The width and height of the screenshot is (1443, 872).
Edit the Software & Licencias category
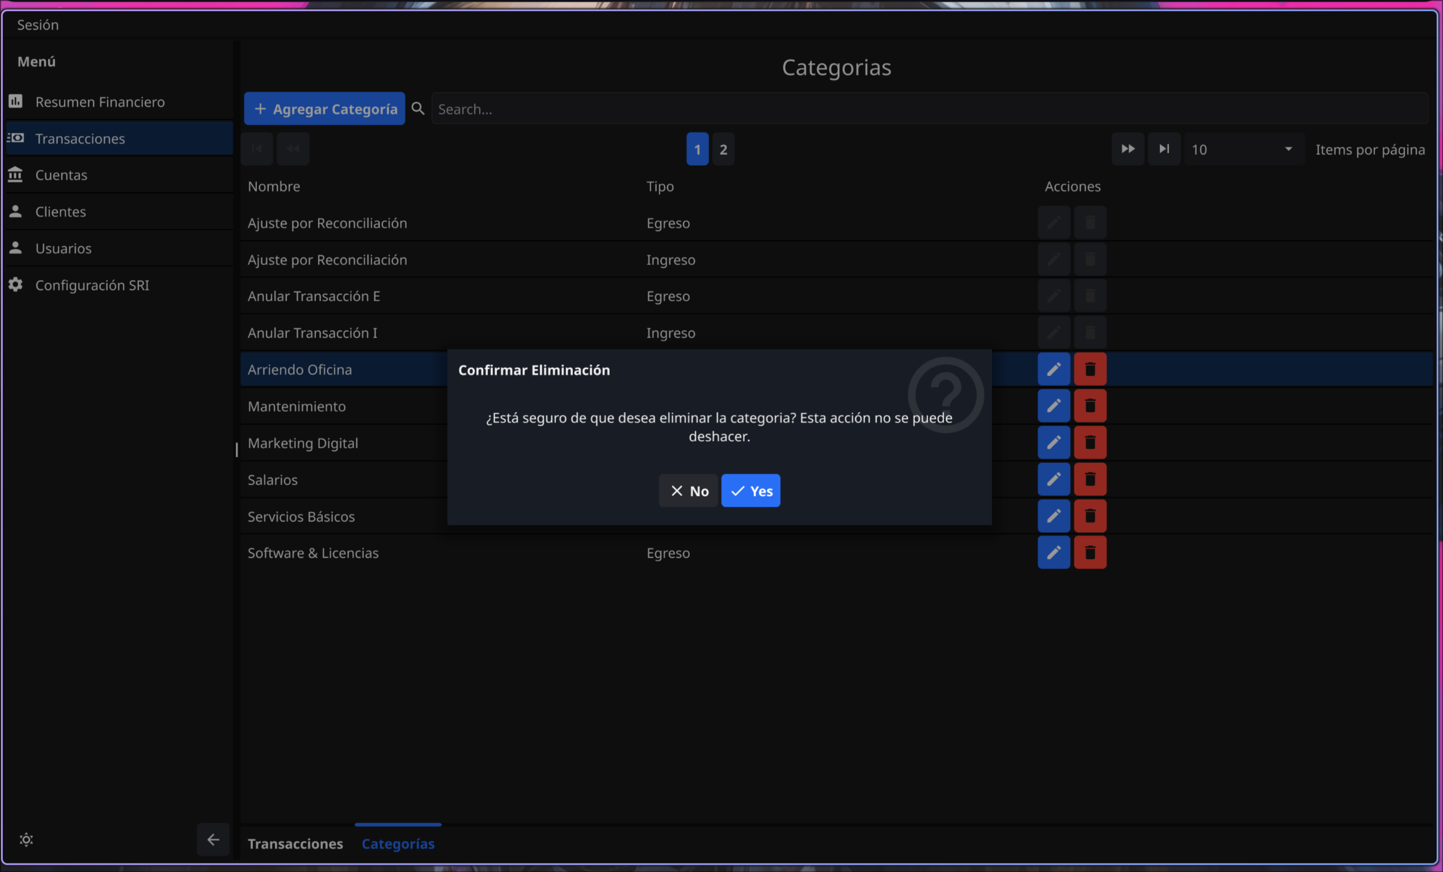[1053, 552]
